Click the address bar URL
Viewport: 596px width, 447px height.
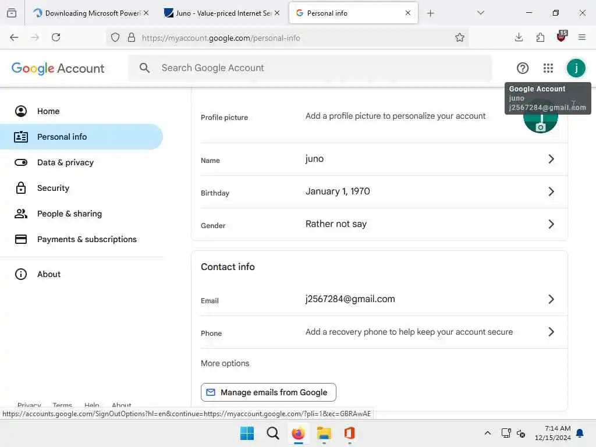point(221,38)
